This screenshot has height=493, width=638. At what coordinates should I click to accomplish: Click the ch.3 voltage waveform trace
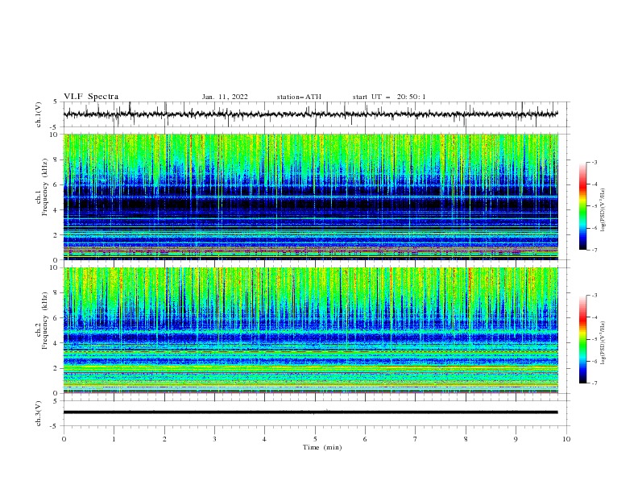point(310,412)
